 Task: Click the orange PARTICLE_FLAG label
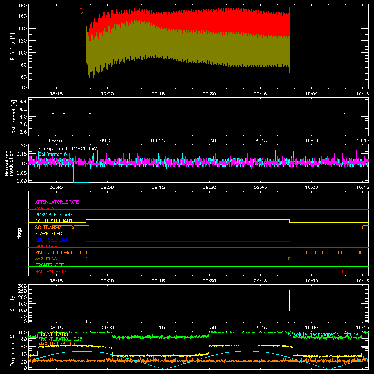click(52, 252)
